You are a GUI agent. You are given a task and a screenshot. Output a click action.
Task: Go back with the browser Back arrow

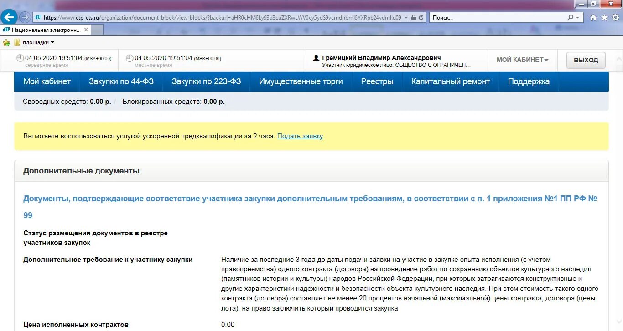point(9,17)
